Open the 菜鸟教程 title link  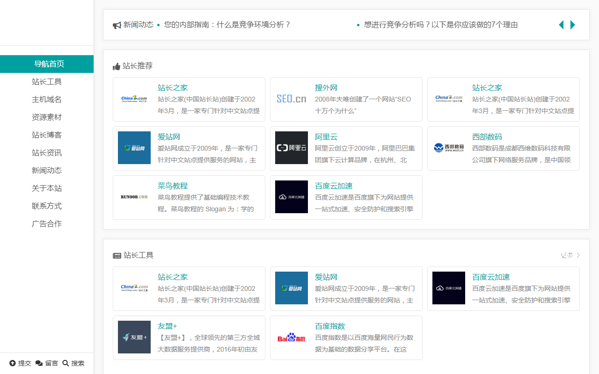click(173, 186)
